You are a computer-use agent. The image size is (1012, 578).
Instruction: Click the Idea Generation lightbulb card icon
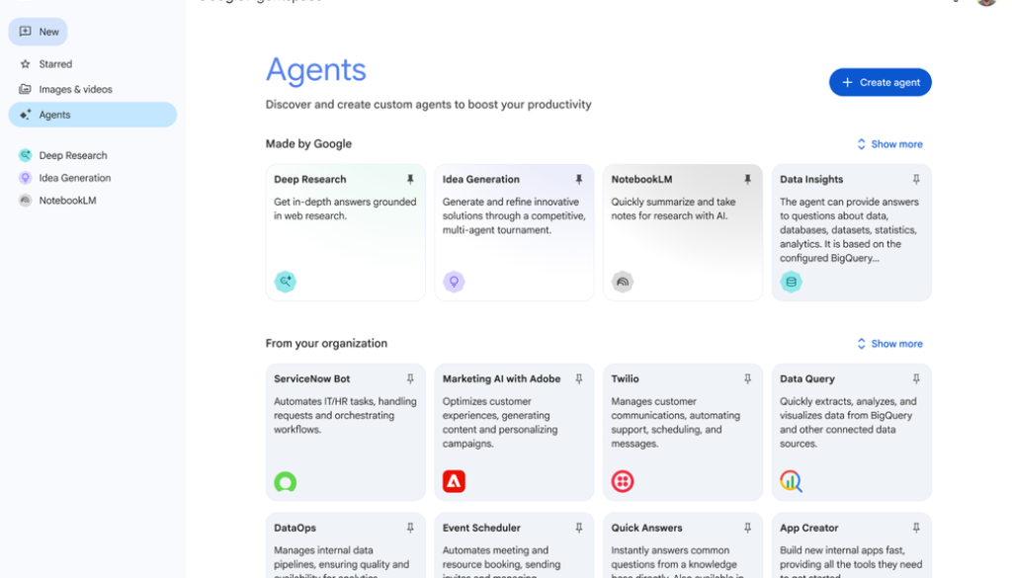(x=454, y=282)
